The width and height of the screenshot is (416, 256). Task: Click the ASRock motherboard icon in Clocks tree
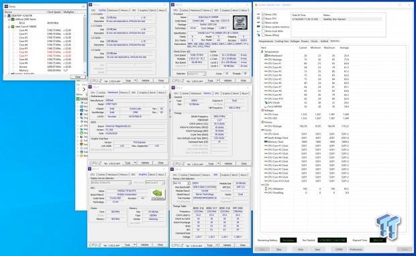(13, 19)
